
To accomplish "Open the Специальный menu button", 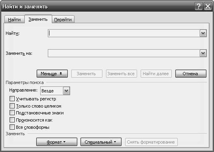I will [101, 142].
